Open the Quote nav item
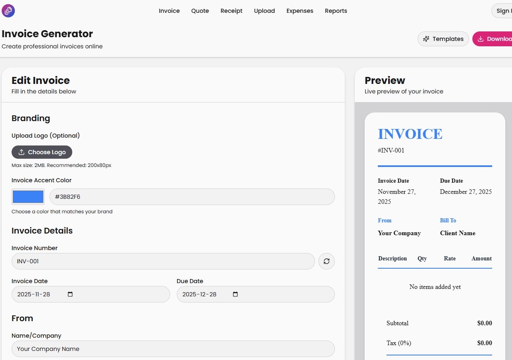The width and height of the screenshot is (512, 360). (200, 11)
